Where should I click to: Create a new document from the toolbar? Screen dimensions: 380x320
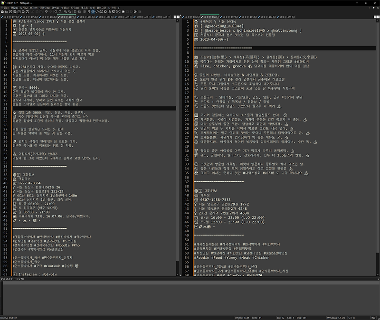(x=2, y=11)
